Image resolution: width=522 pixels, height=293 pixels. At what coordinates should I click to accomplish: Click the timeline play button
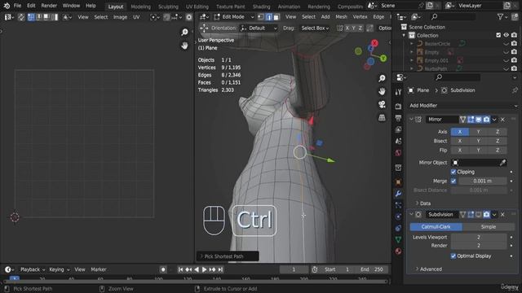(x=204, y=269)
